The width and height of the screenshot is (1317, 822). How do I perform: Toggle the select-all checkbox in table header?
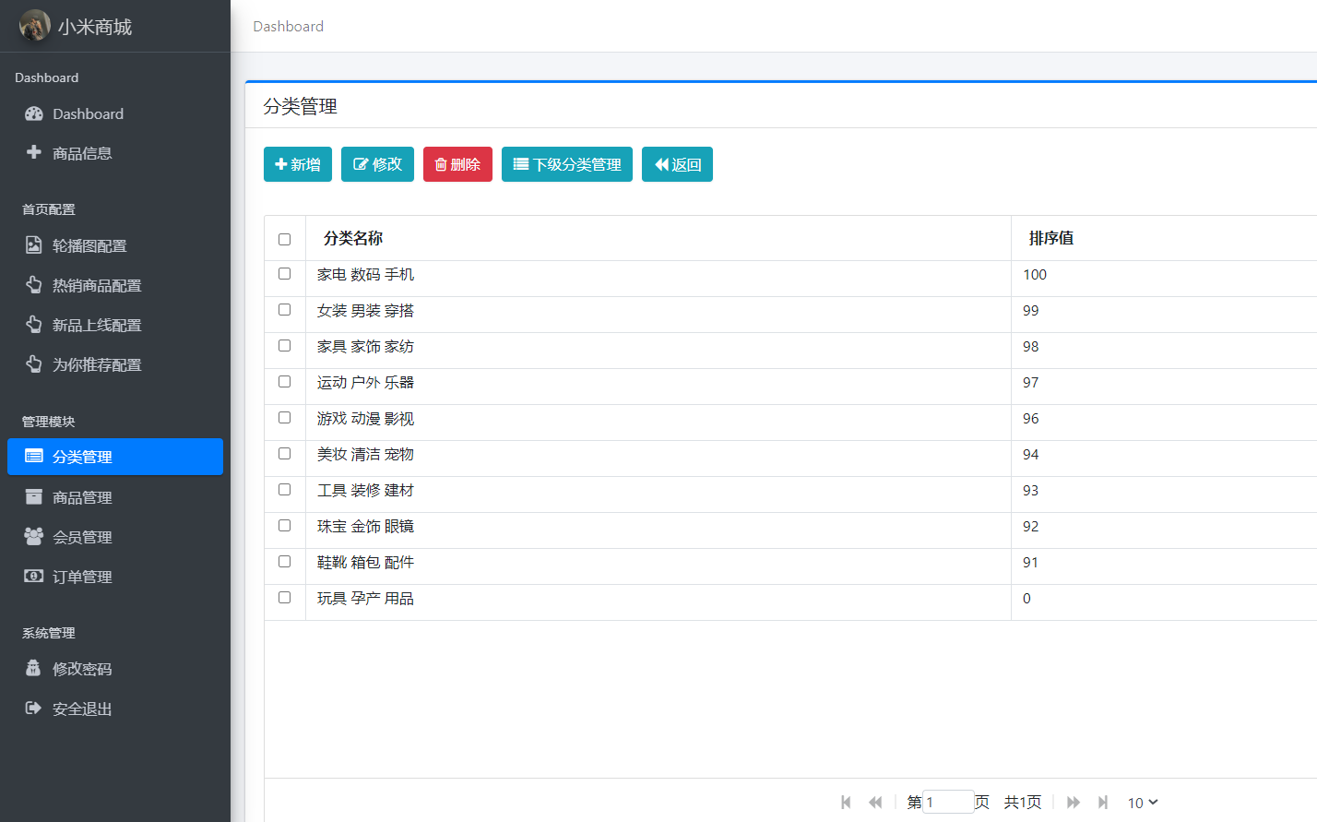(284, 239)
